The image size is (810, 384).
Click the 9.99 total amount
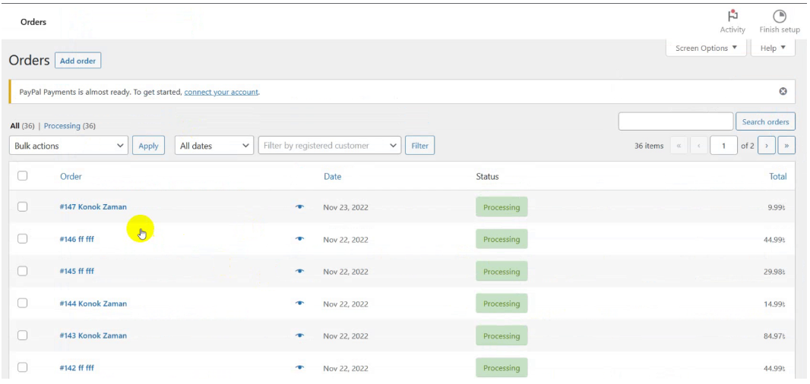click(777, 207)
